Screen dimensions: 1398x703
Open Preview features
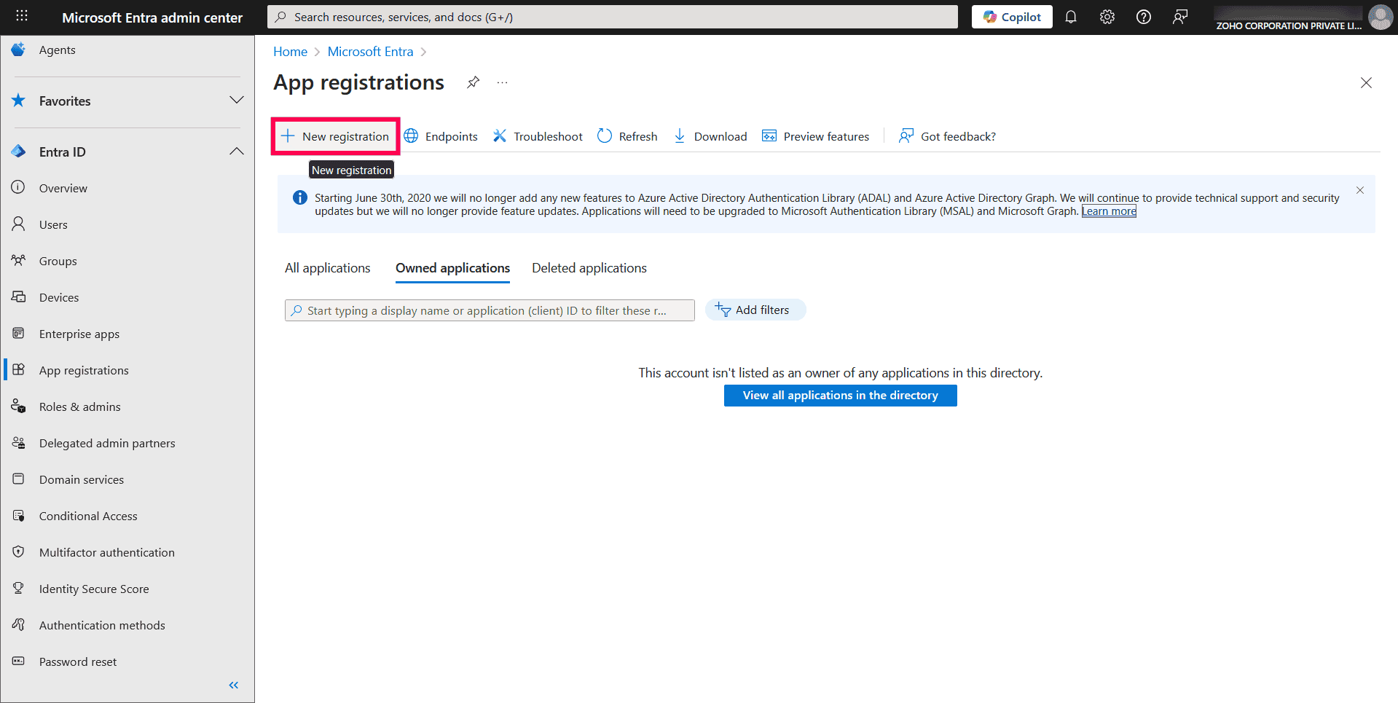tap(815, 136)
